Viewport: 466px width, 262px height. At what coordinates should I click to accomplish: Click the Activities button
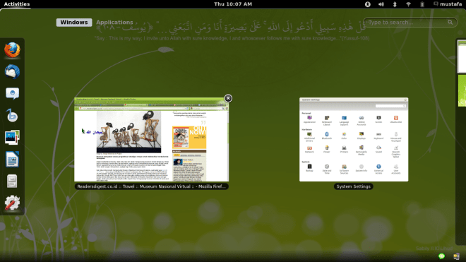(x=17, y=4)
